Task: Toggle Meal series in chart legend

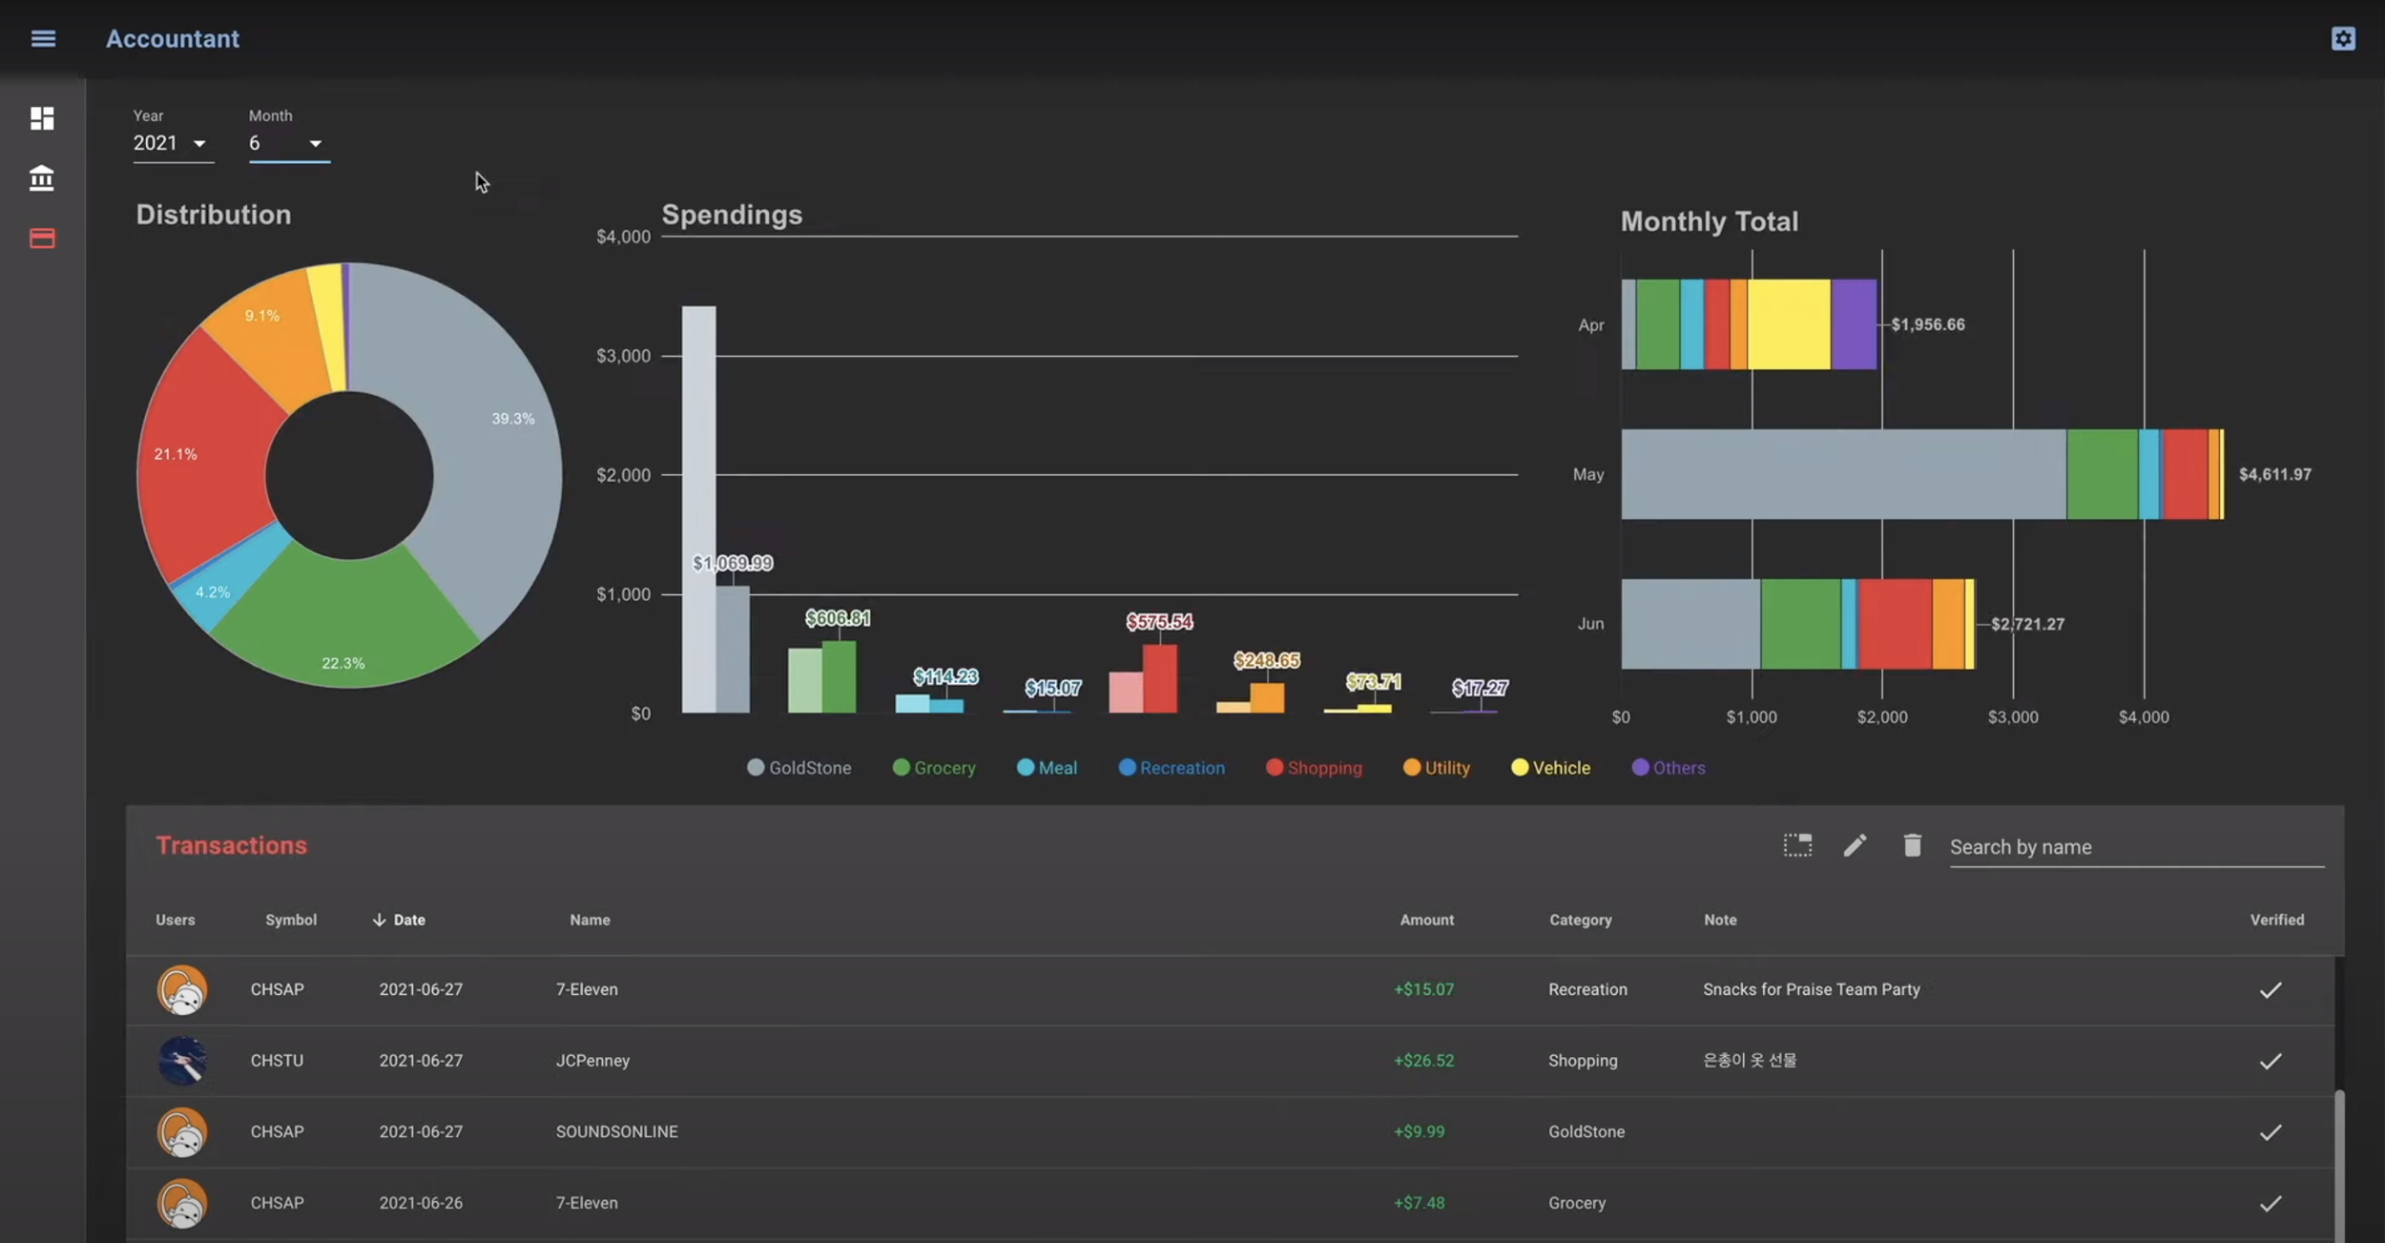Action: click(1047, 768)
